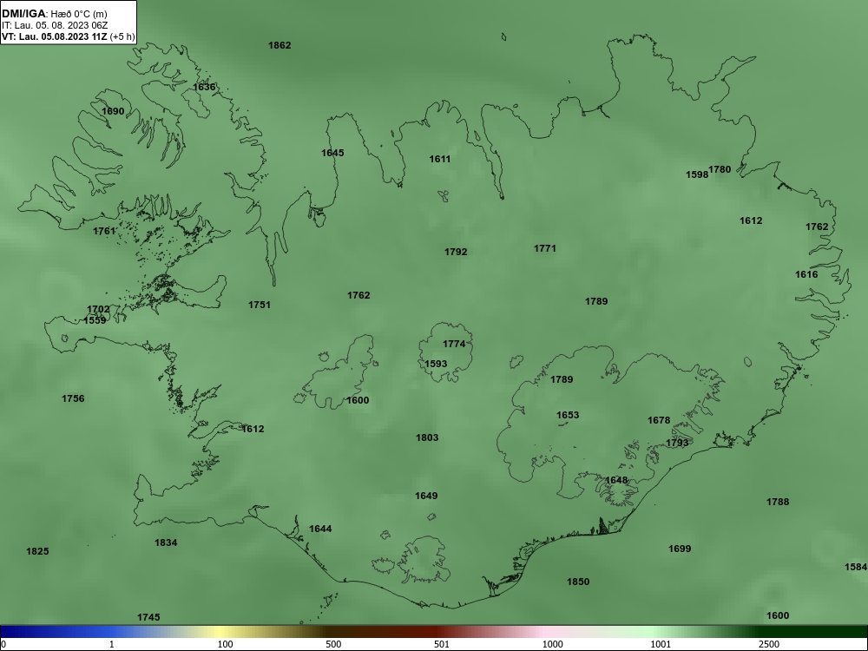Image resolution: width=868 pixels, height=651 pixels.
Task: Select the 1788 height label
Action: [x=778, y=502]
